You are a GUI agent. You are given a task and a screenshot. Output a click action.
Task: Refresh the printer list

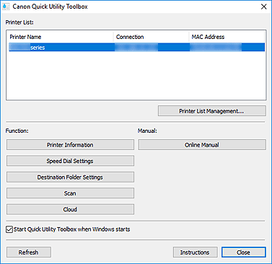(x=29, y=252)
